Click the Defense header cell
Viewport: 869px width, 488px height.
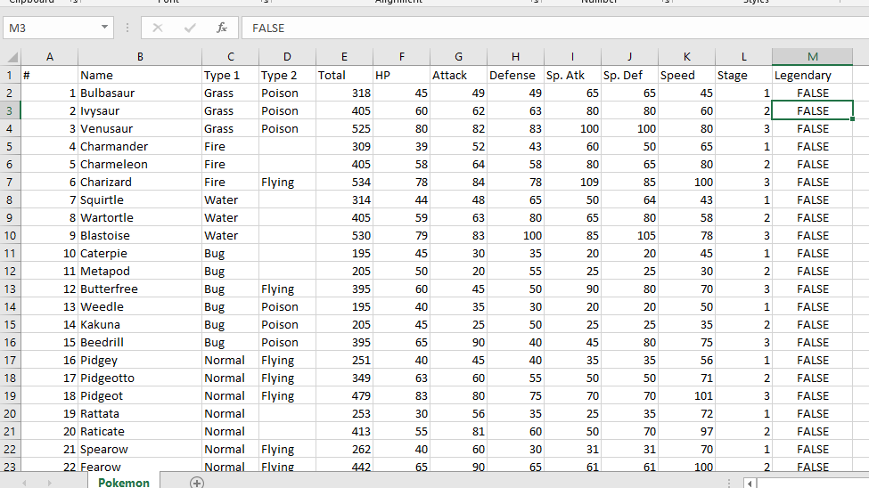pyautogui.click(x=515, y=75)
